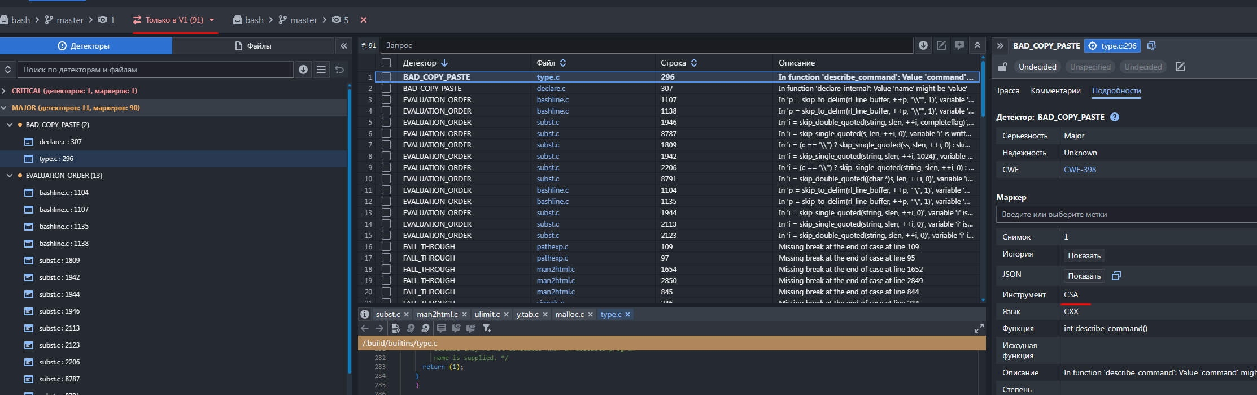Image resolution: width=1257 pixels, height=395 pixels.
Task: Tick the select-all checkbox in table header
Action: 386,63
